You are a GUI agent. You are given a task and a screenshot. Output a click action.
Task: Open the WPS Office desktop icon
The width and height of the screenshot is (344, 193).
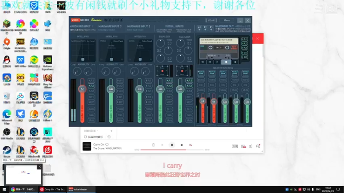pos(20,61)
